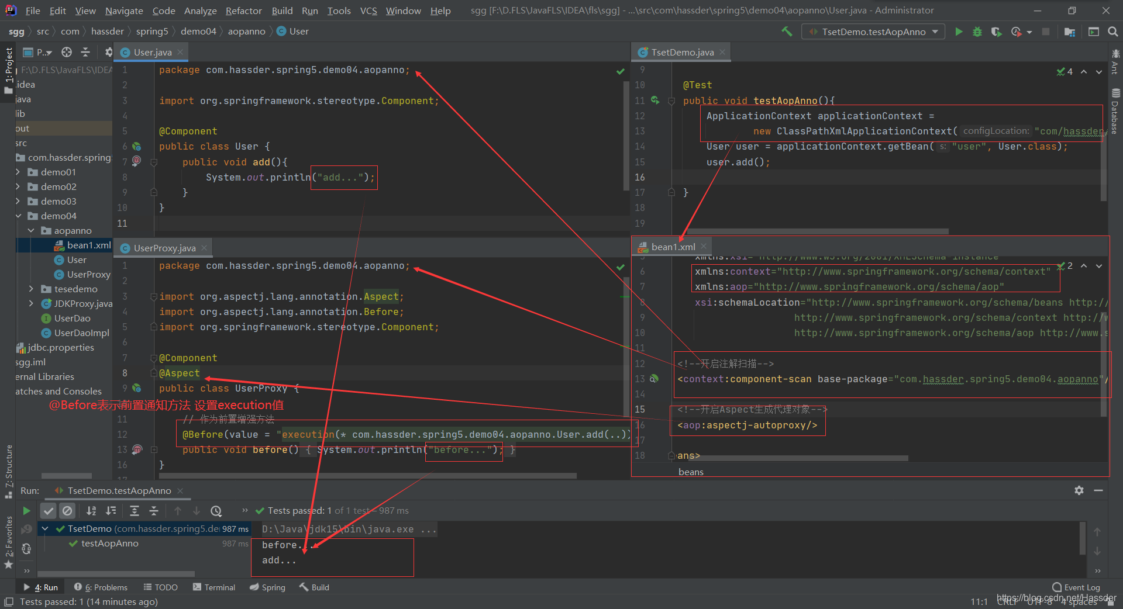Open the TODO tool window

click(x=160, y=587)
